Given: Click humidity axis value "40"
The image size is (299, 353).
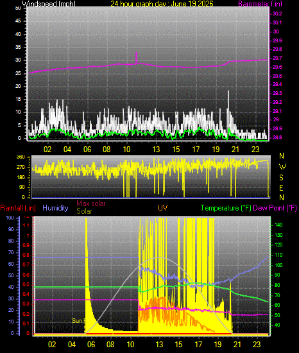Looking at the screenshot, I should [x=11, y=288].
